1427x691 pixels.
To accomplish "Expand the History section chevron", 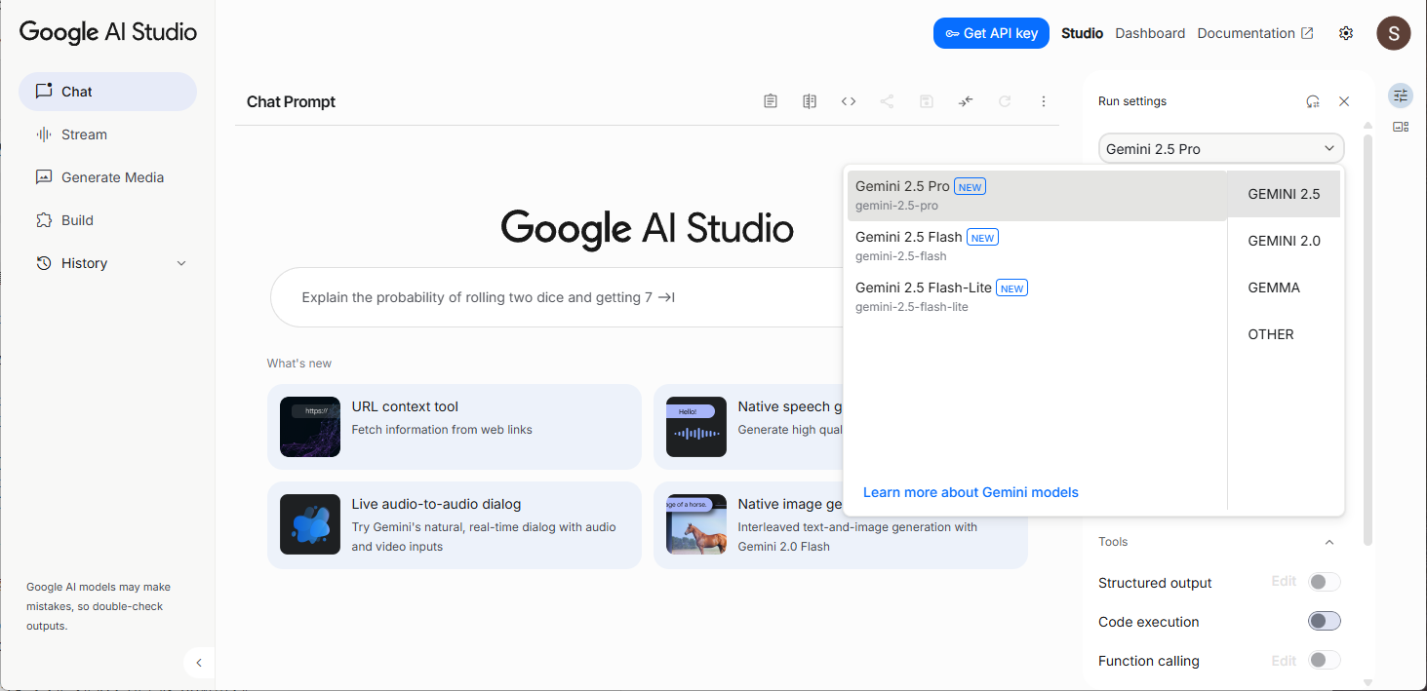I will (181, 263).
